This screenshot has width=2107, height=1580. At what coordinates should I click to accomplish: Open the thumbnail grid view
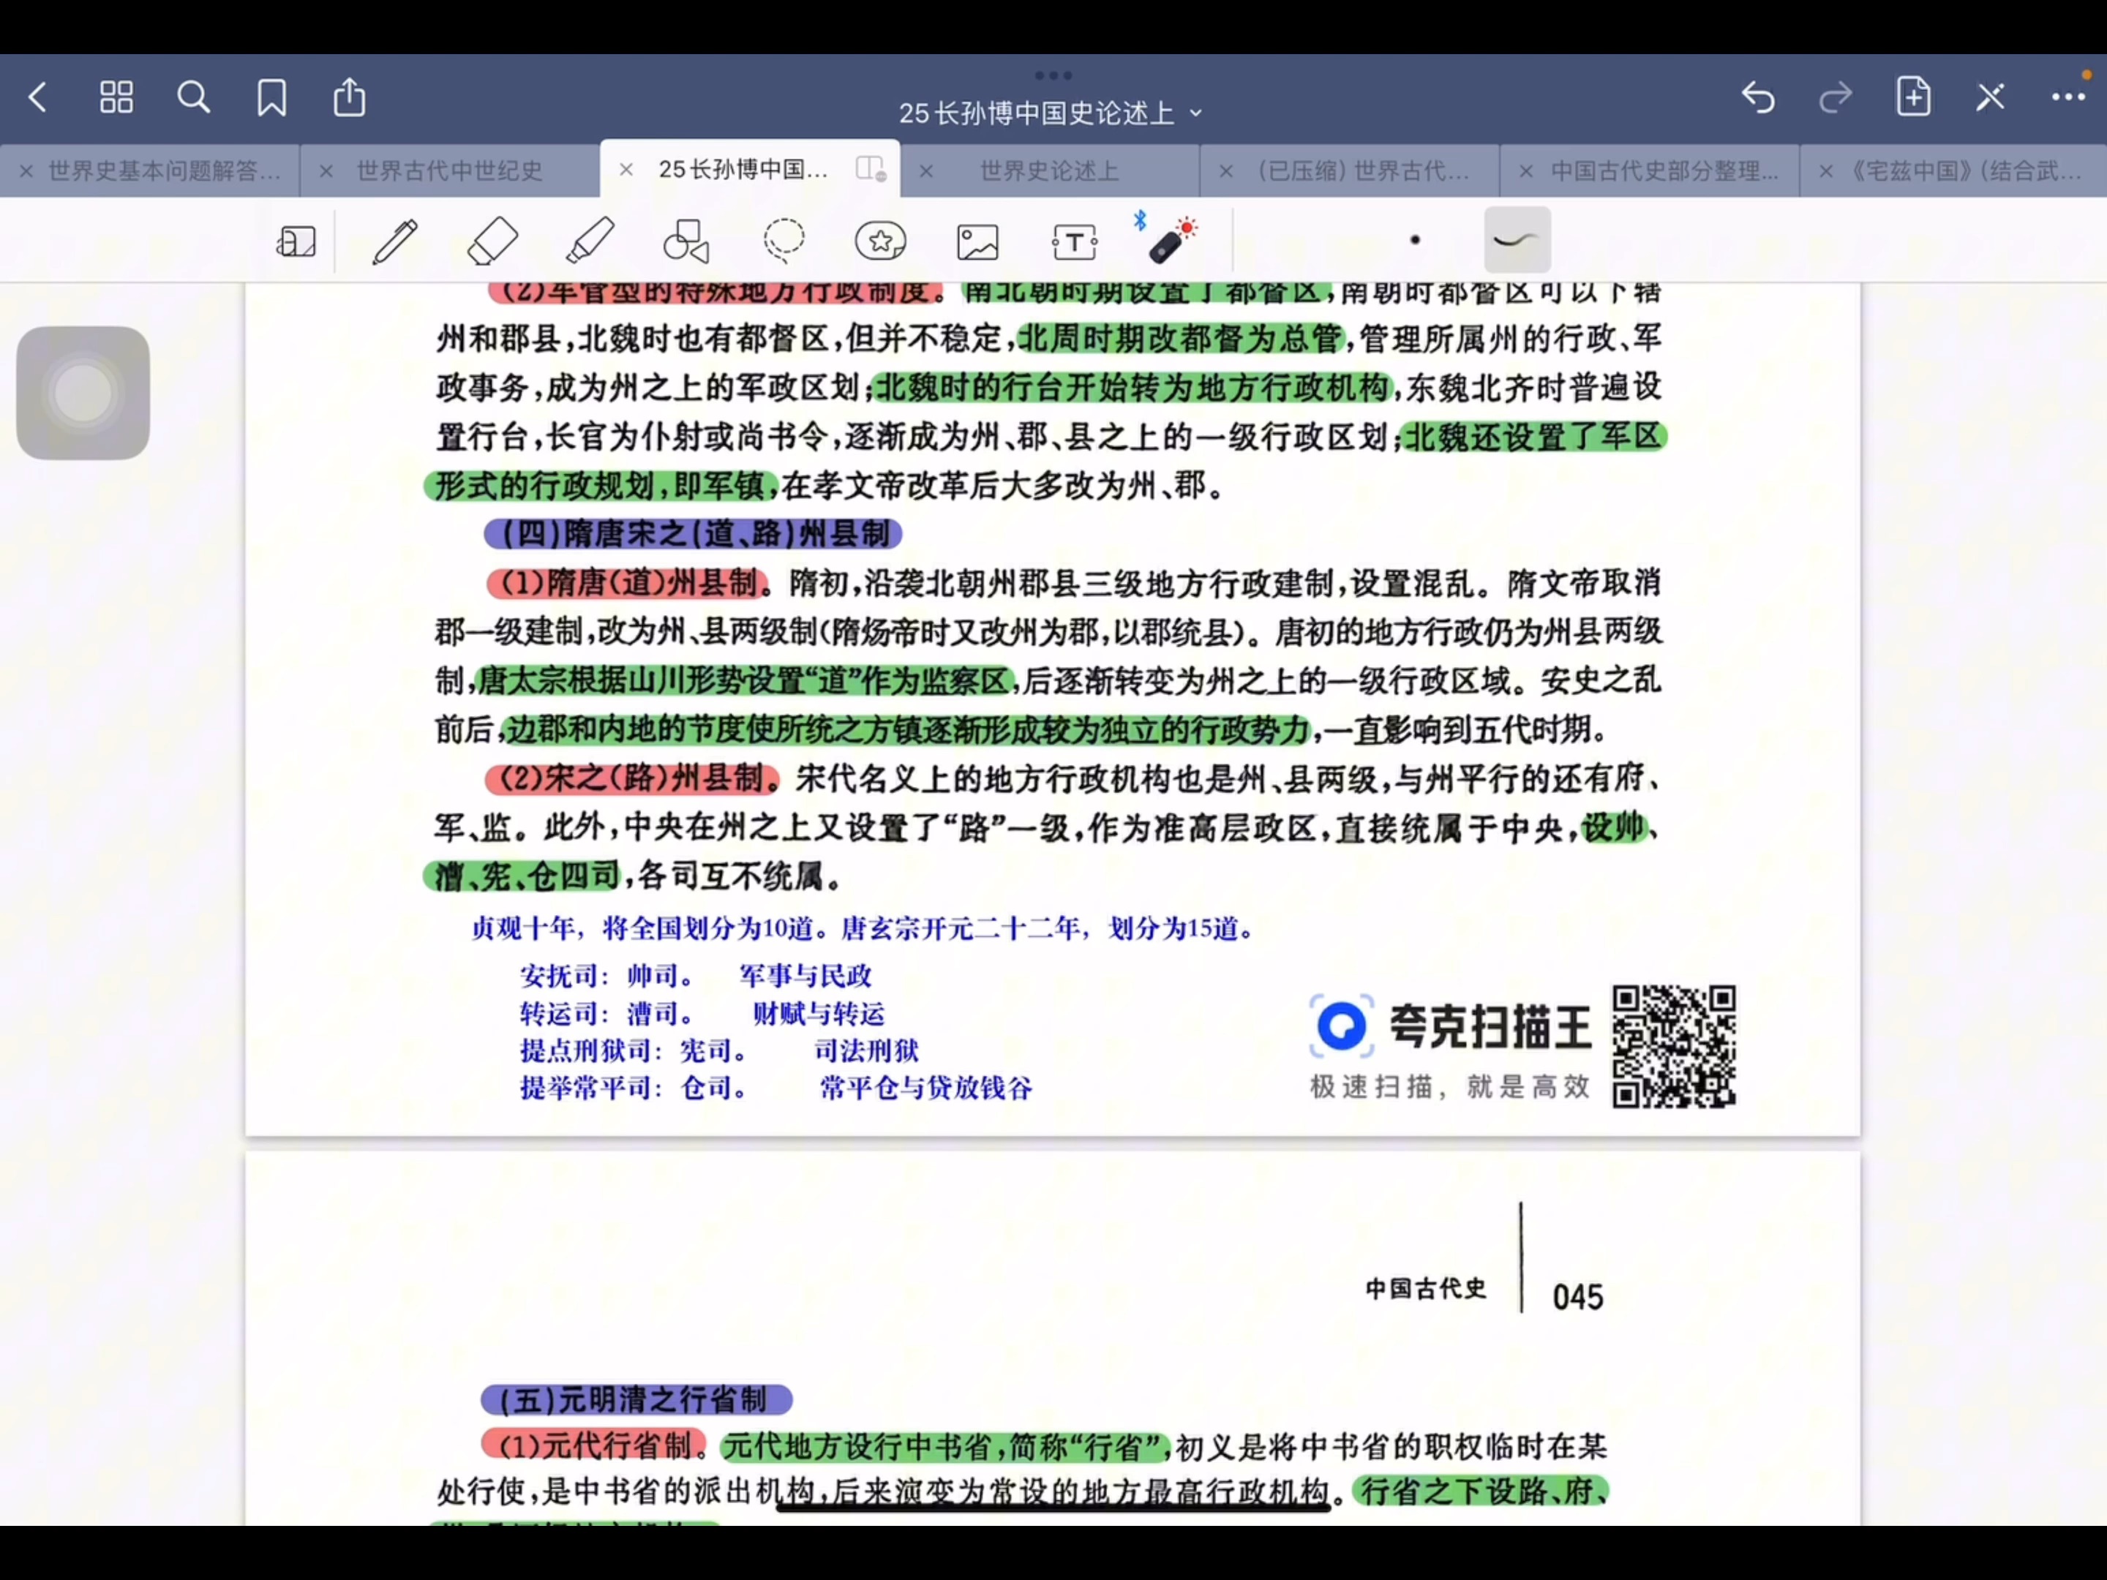pos(116,97)
